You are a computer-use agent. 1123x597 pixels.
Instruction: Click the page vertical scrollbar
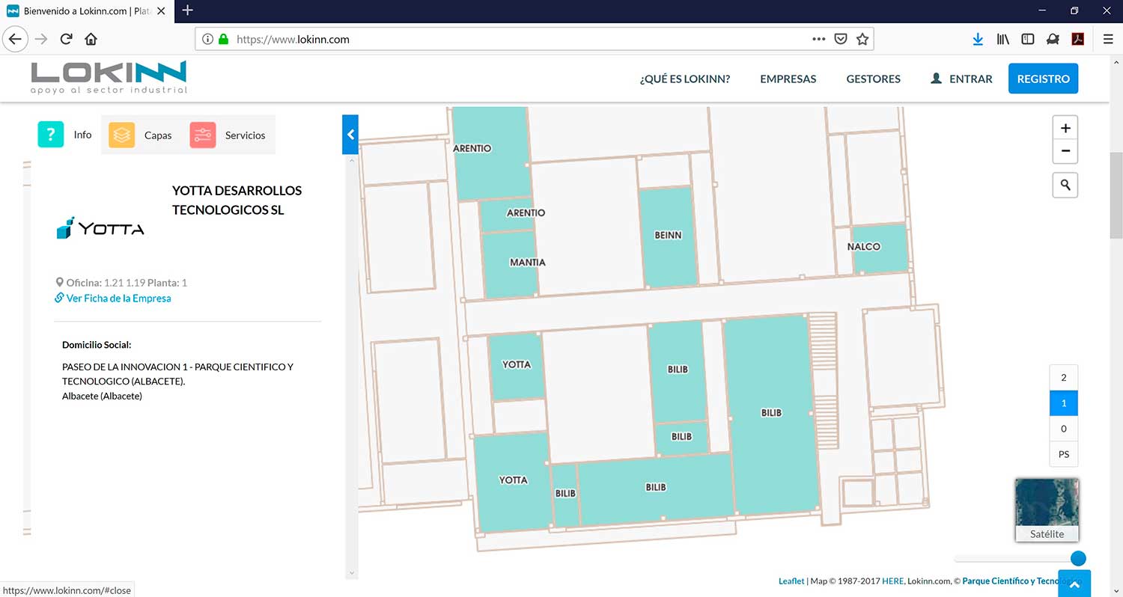coord(1116,195)
